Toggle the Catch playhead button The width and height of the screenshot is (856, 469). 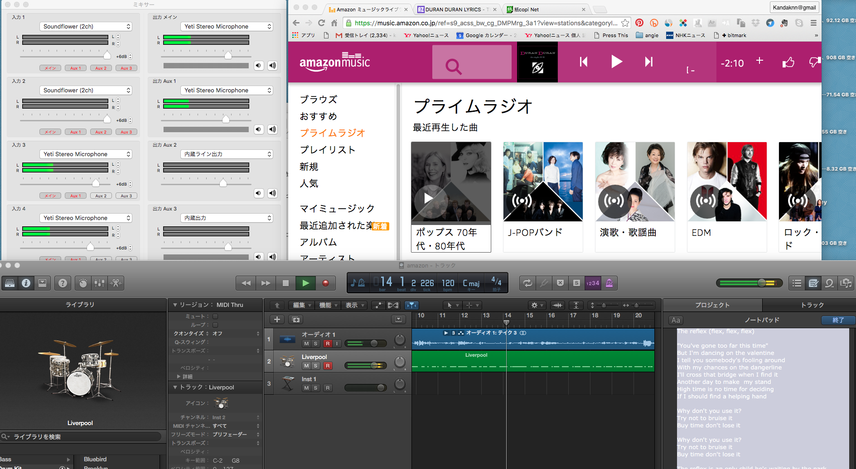(411, 306)
